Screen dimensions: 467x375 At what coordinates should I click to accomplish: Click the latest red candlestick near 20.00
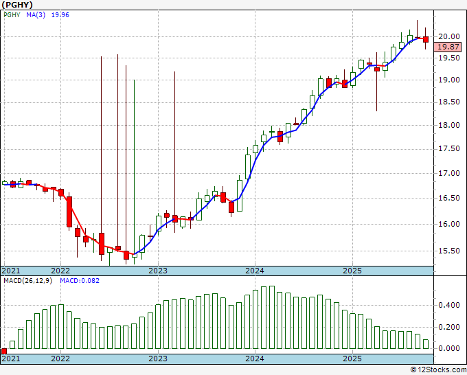tap(426, 39)
